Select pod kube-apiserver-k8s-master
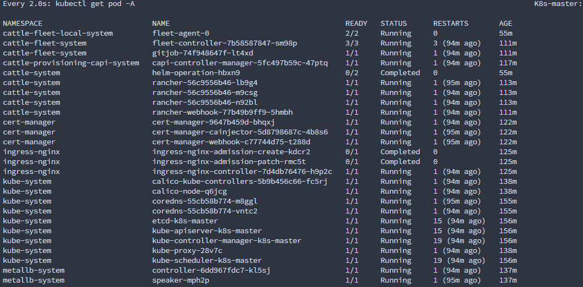The height and width of the screenshot is (287, 583). 207,231
